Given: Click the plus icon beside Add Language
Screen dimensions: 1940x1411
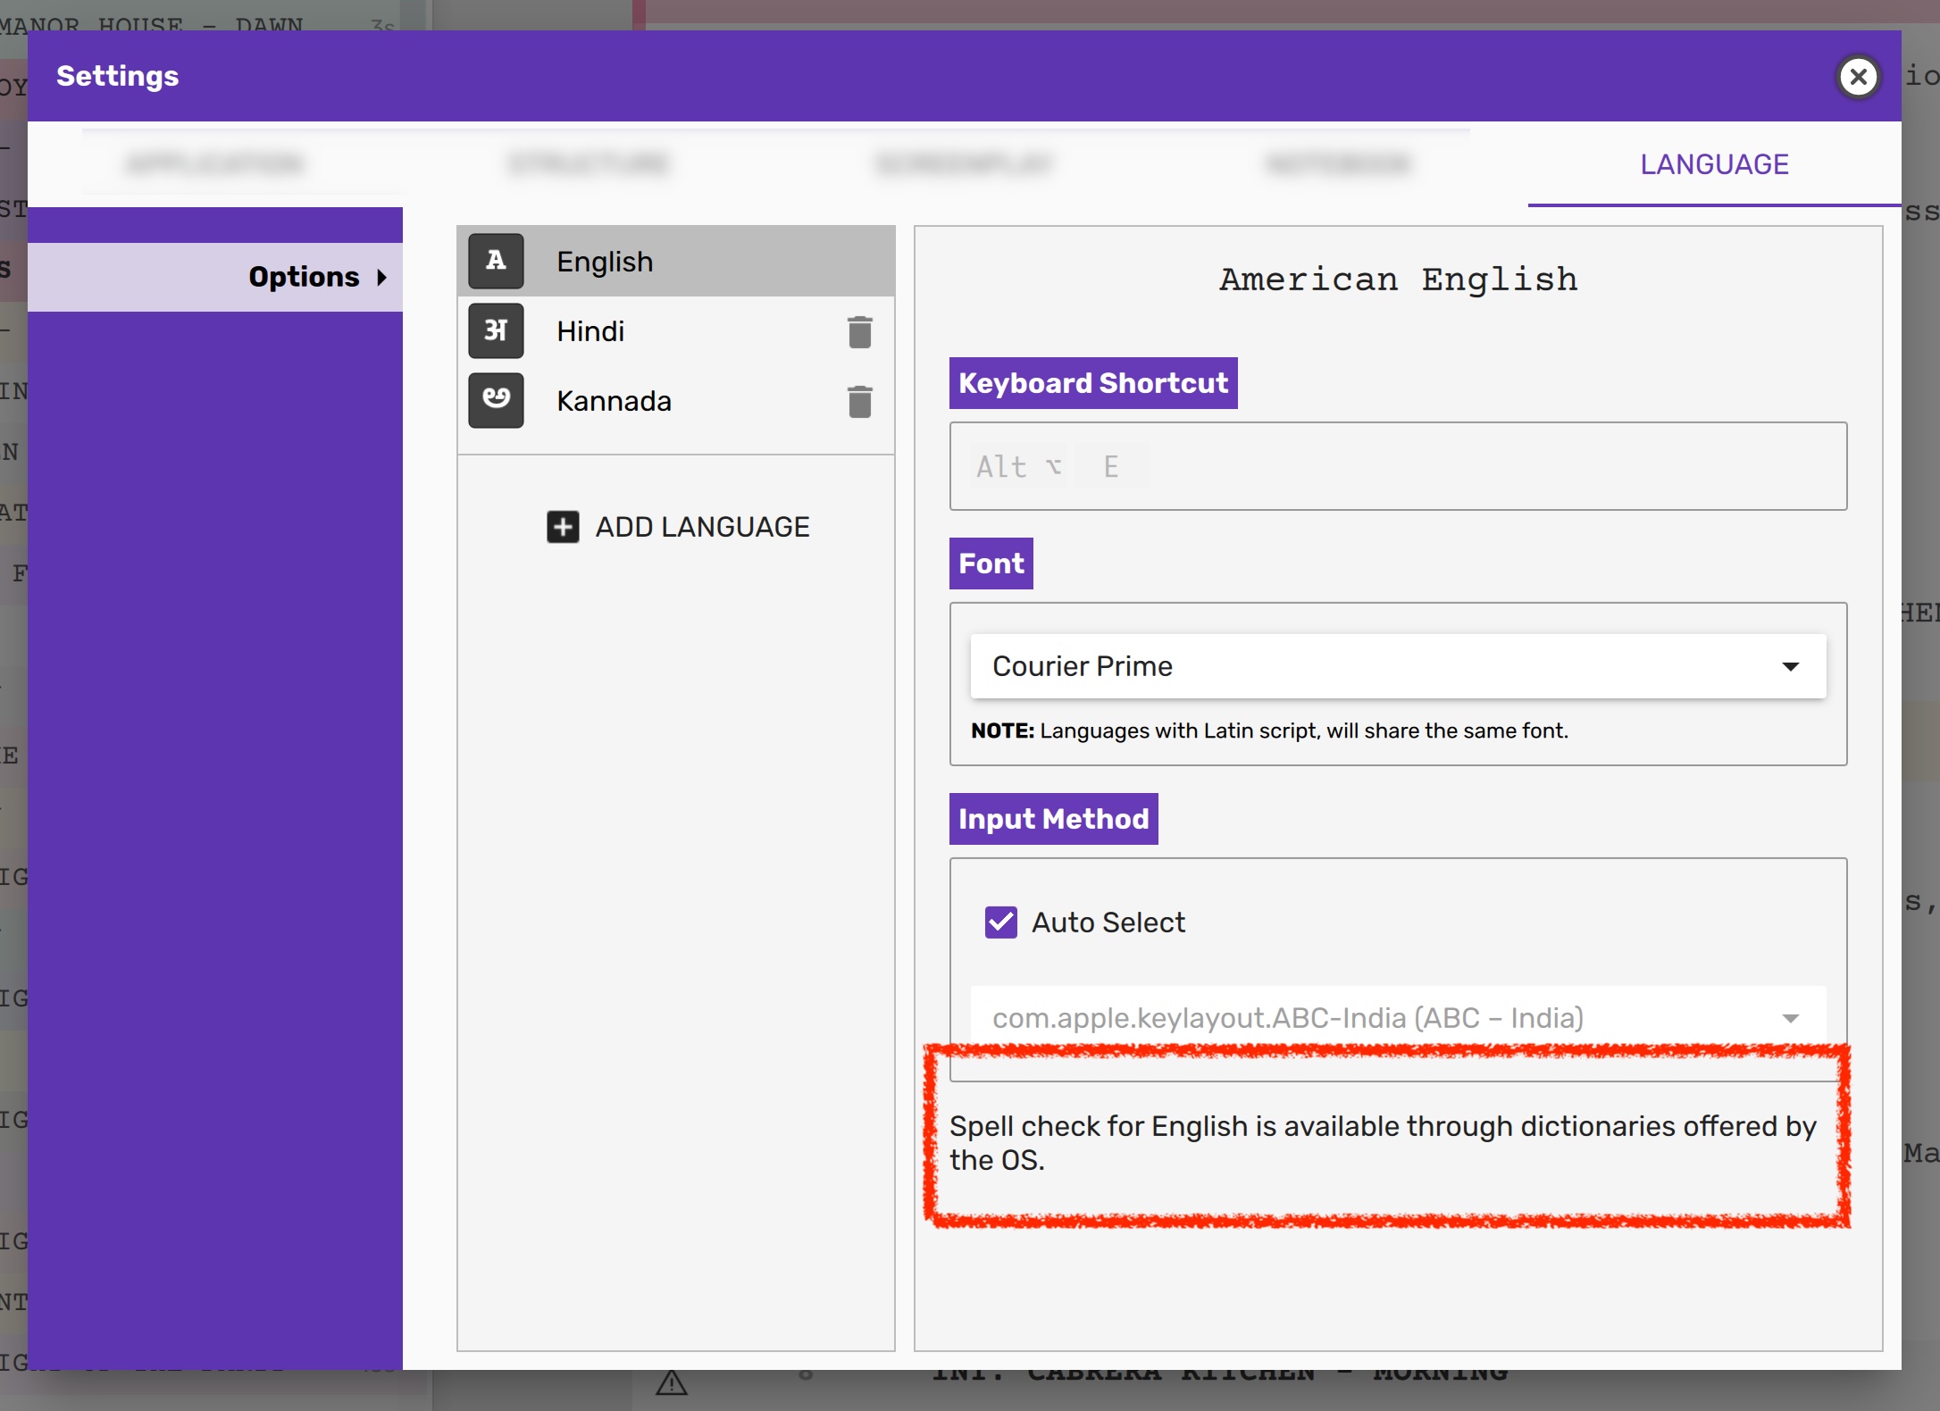Looking at the screenshot, I should [x=563, y=527].
